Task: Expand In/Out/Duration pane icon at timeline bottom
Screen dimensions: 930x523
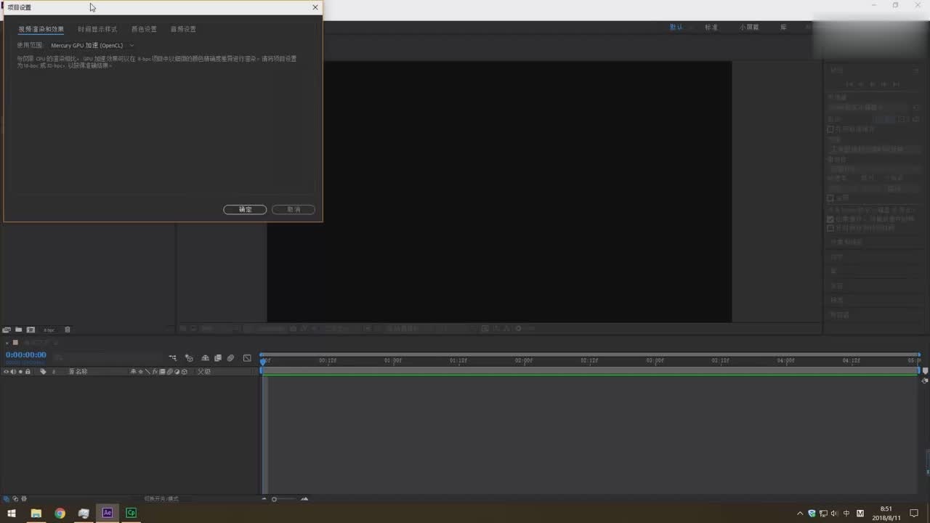Action: [x=23, y=499]
